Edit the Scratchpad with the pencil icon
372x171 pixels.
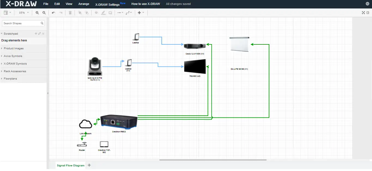tap(39, 33)
